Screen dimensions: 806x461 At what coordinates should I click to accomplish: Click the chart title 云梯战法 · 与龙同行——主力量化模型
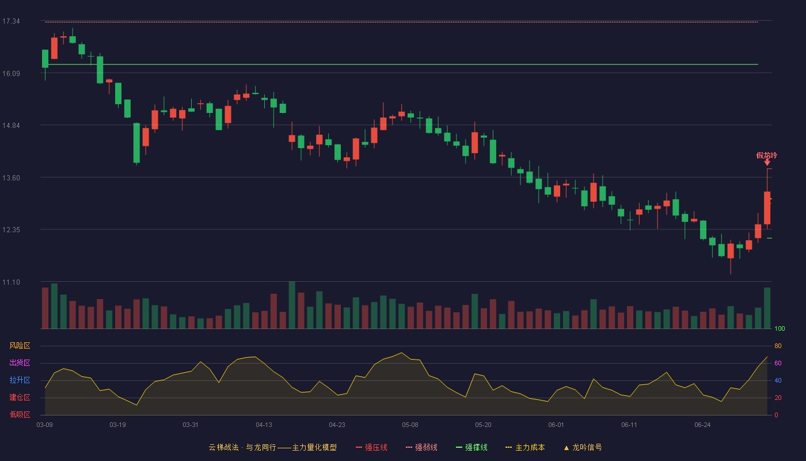point(273,447)
